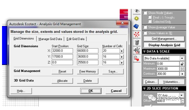Click Z Number of Cells field
The height and width of the screenshot is (110, 189).
coord(111,62)
